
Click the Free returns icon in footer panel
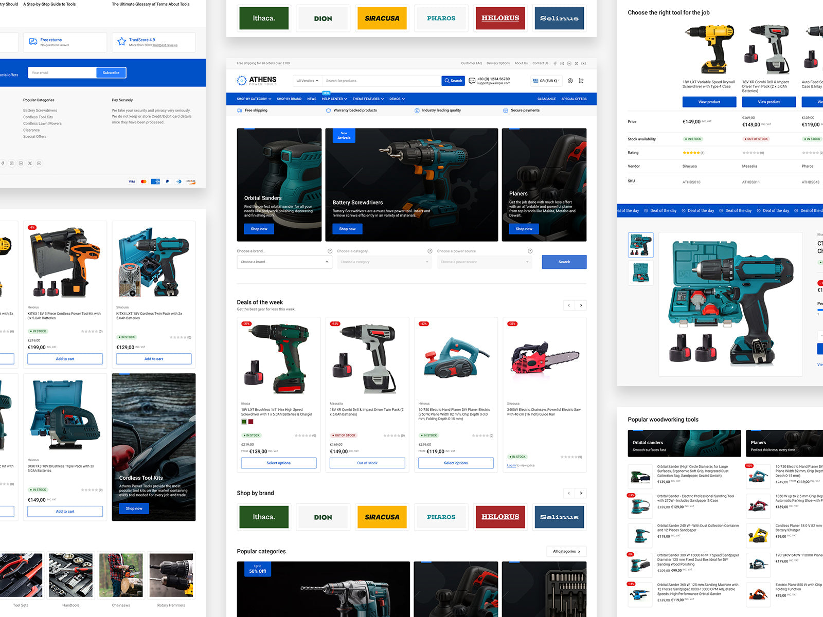(x=33, y=42)
